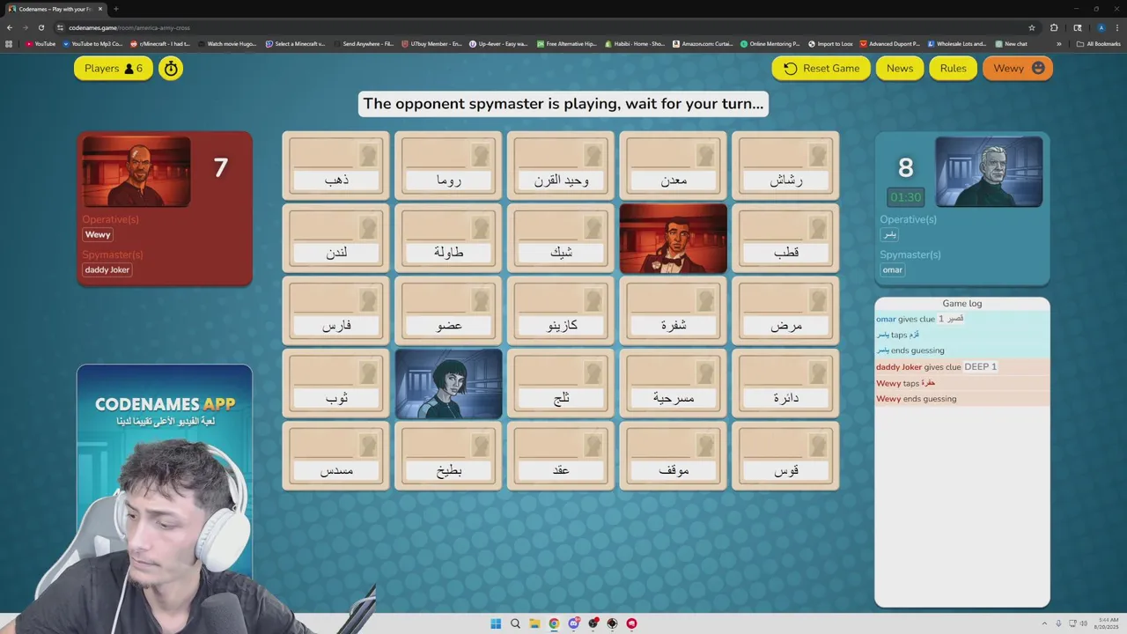Select the بطيخ word card
The width and height of the screenshot is (1127, 634).
[x=448, y=456]
